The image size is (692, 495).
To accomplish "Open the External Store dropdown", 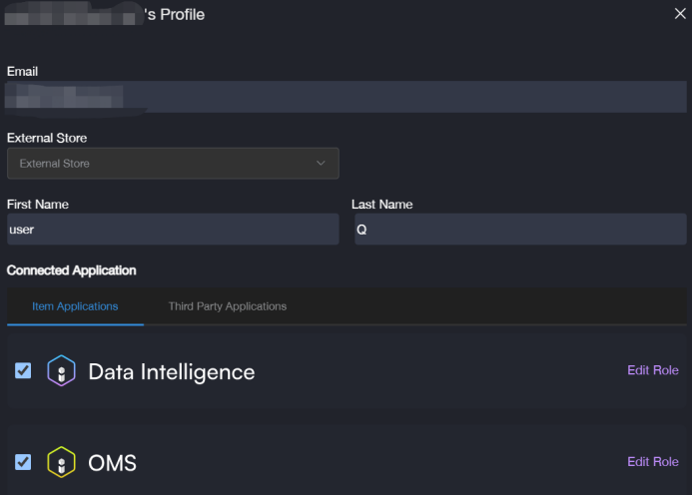I will pyautogui.click(x=172, y=163).
